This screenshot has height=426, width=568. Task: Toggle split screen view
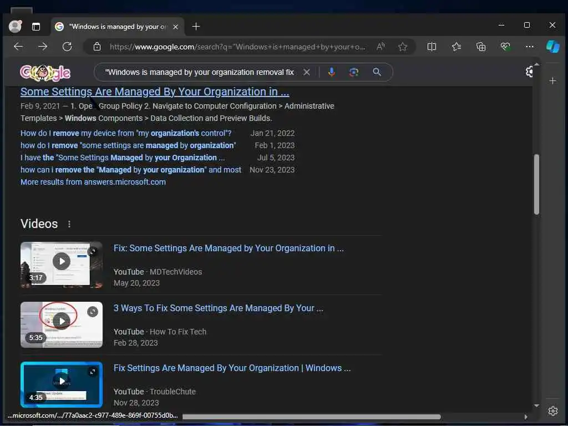pos(432,47)
